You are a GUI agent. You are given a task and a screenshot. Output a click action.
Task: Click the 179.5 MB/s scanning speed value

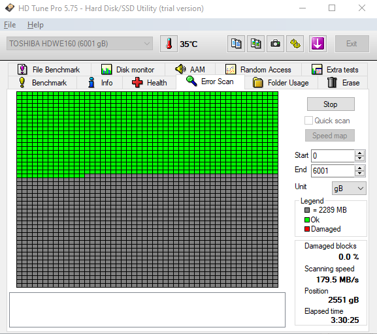pos(337,279)
